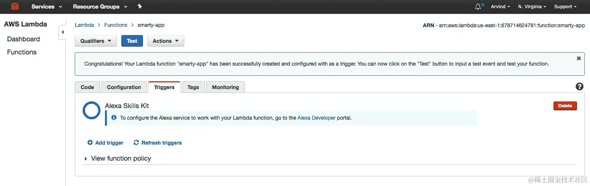Open the Alexa Developer portal link
Screen dimensions: 590x186
tap(316, 118)
